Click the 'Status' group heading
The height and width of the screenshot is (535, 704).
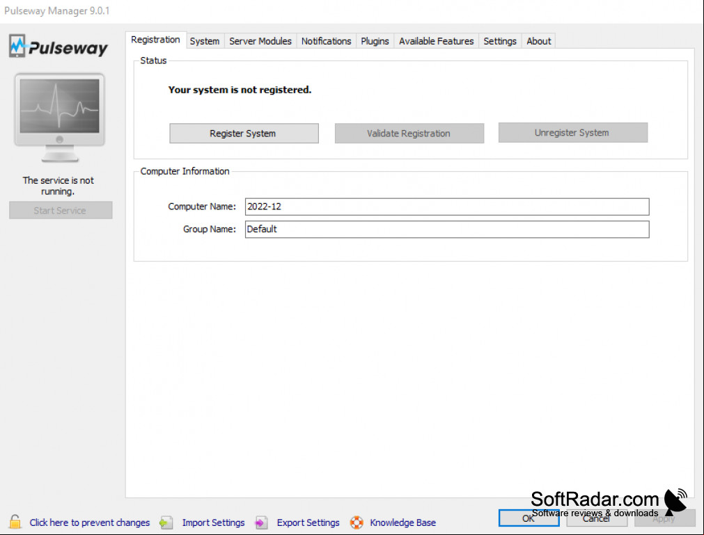pyautogui.click(x=154, y=61)
